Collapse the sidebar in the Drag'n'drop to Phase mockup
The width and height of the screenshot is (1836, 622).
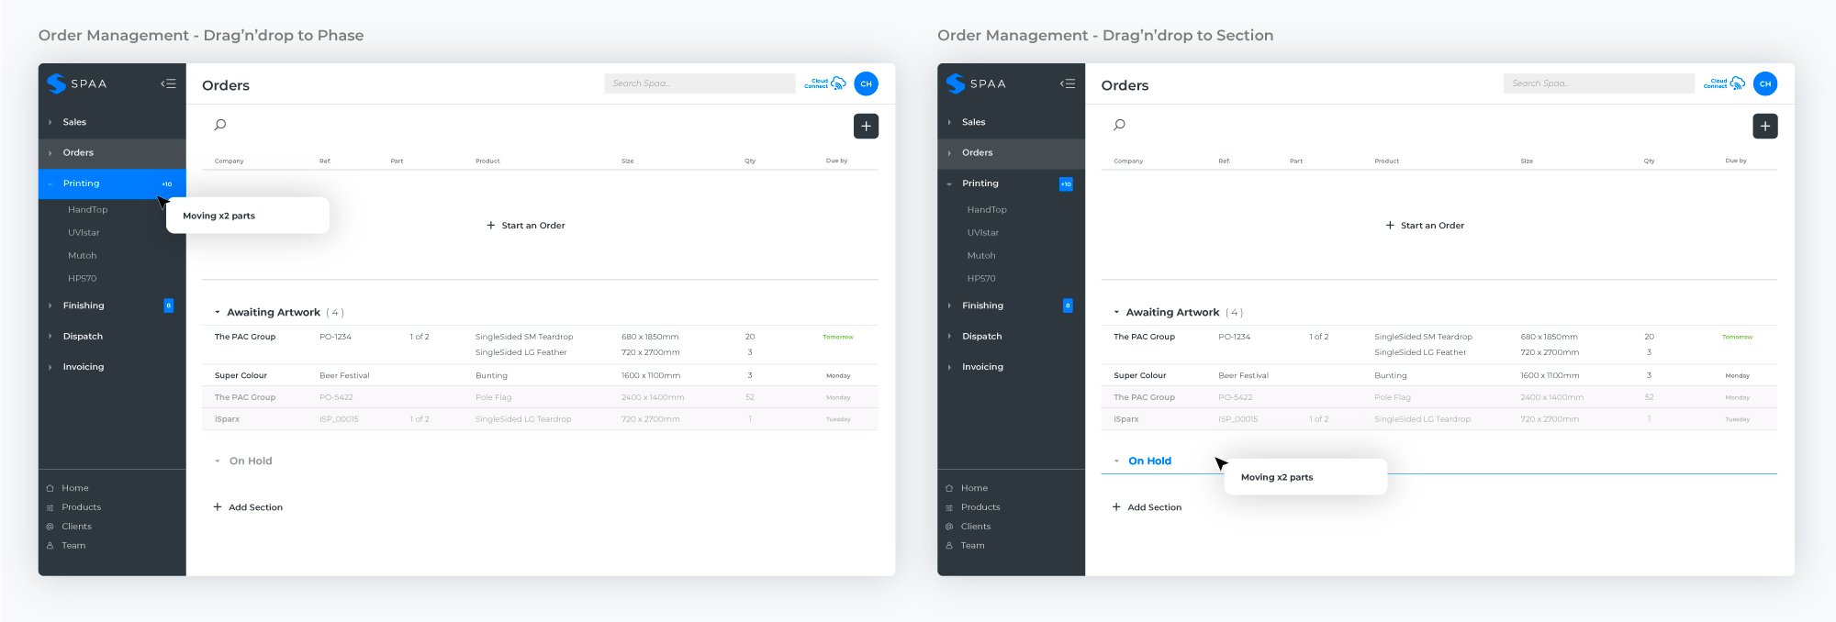(x=168, y=83)
